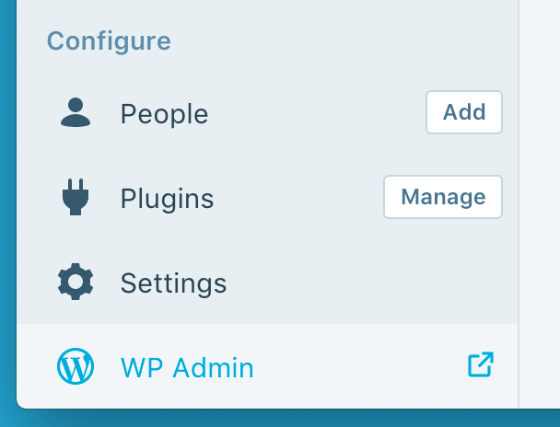Click the Settings gear icon
The image size is (560, 427).
(76, 282)
